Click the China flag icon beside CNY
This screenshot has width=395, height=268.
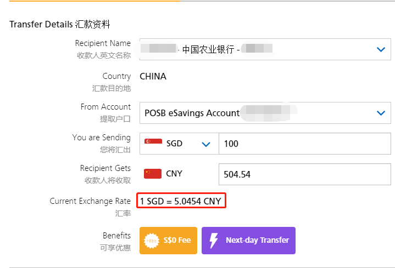[153, 174]
